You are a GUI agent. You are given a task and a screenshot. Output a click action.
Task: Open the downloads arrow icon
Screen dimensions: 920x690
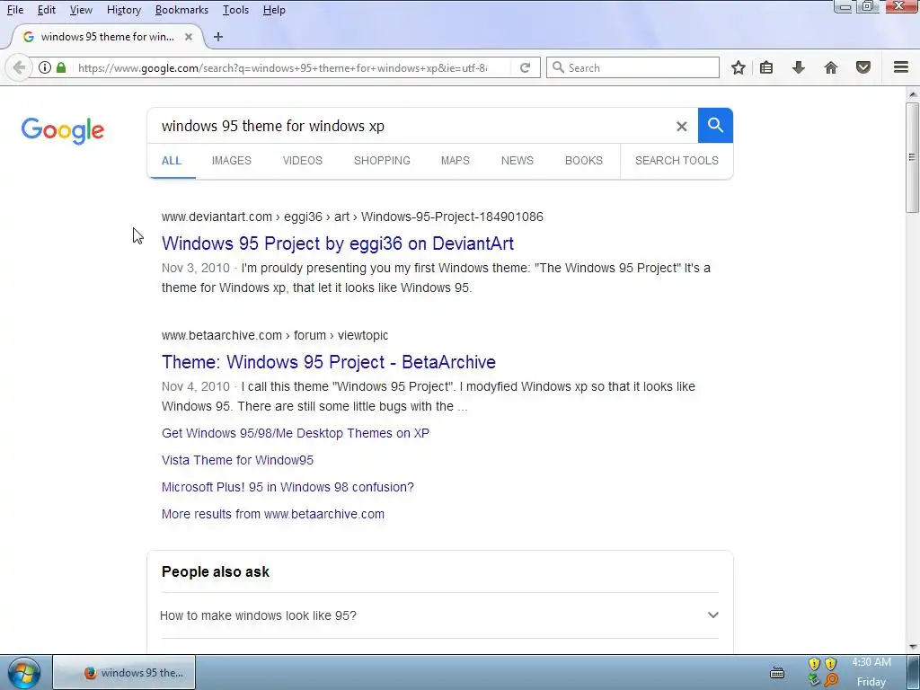pyautogui.click(x=799, y=67)
